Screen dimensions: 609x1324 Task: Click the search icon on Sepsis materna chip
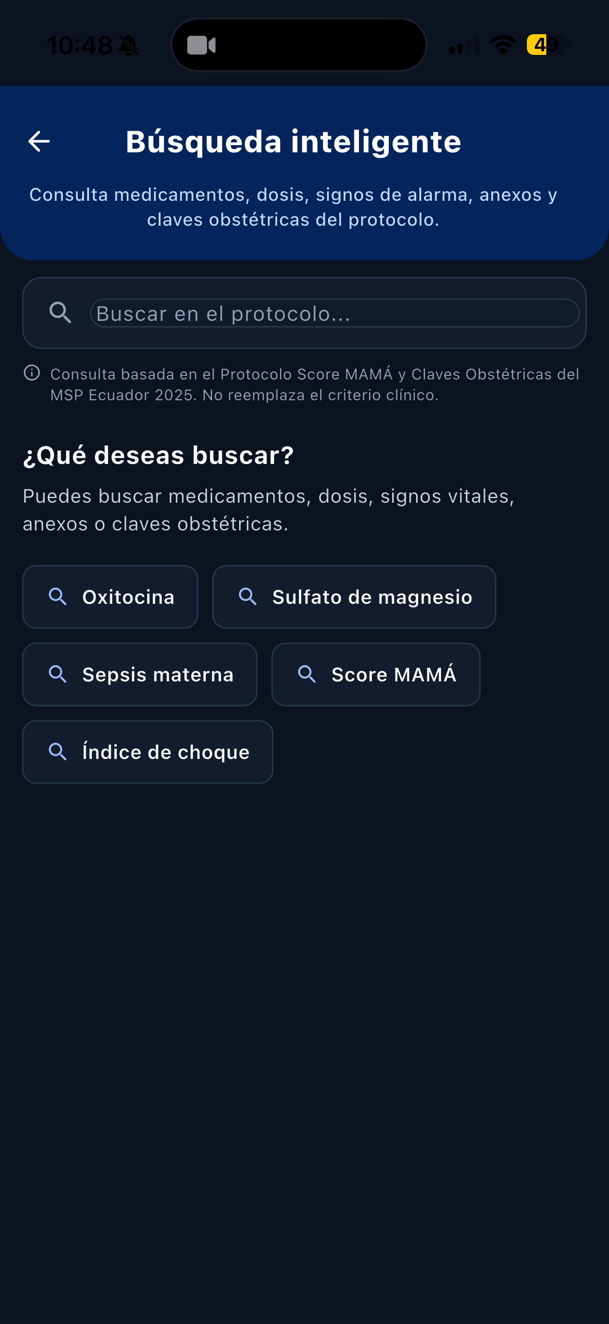58,674
